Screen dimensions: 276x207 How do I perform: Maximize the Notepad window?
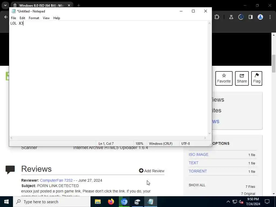[x=193, y=11]
